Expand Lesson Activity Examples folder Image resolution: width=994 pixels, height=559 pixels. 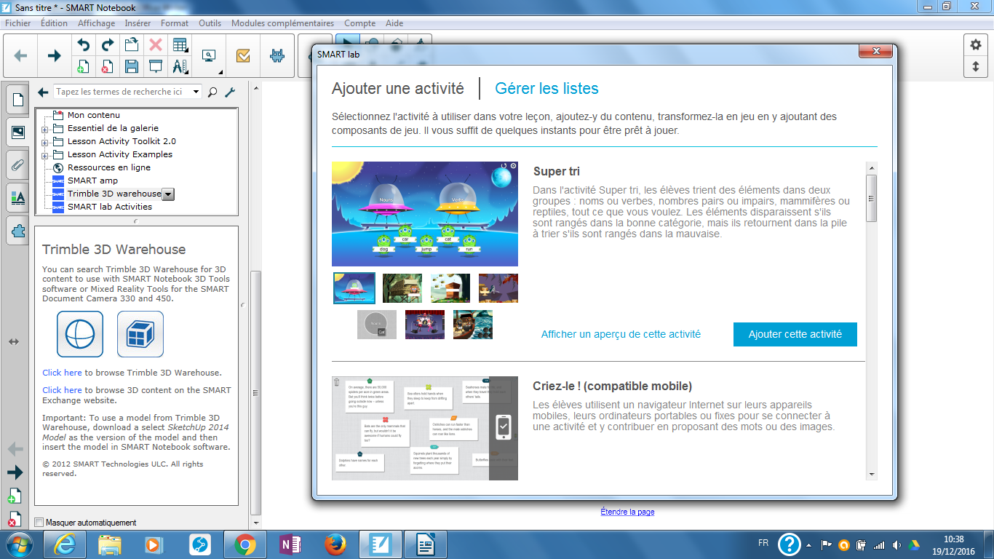click(x=45, y=155)
